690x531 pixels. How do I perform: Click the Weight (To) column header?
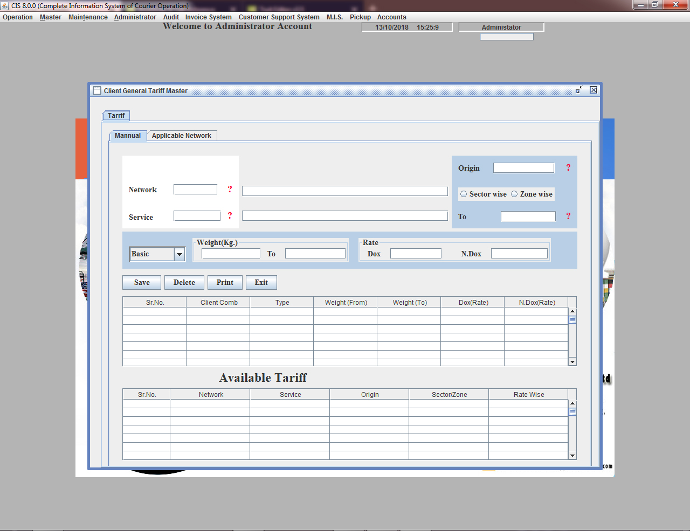pos(409,303)
